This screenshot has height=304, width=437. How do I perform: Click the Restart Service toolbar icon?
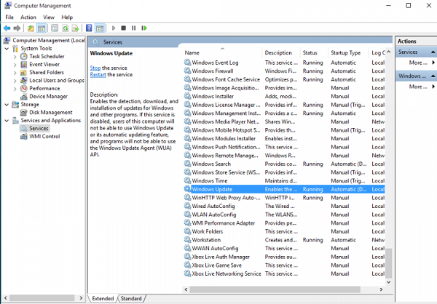pyautogui.click(x=145, y=28)
